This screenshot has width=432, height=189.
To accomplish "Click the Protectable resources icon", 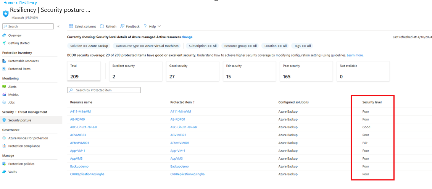I will pyautogui.click(x=4, y=61).
